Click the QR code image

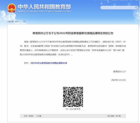(73, 97)
